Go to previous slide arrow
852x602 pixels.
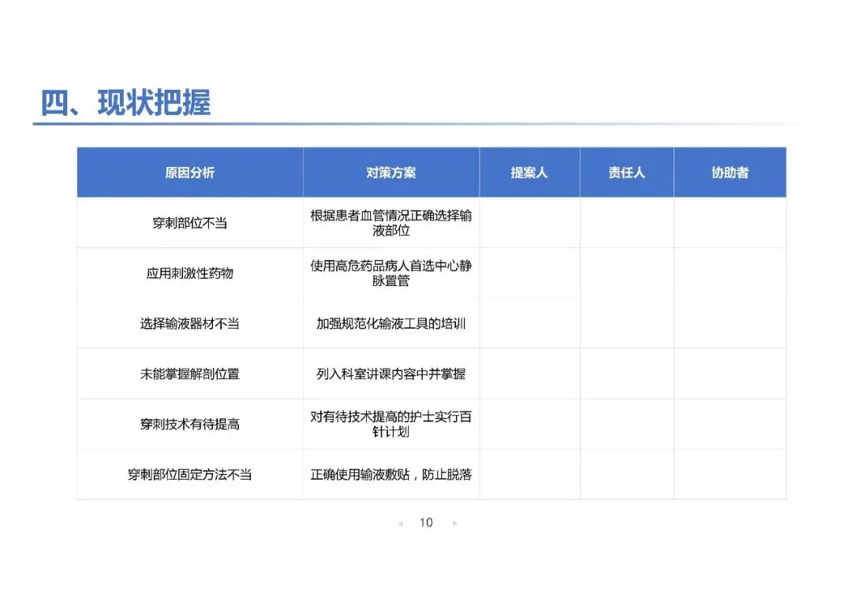401,523
